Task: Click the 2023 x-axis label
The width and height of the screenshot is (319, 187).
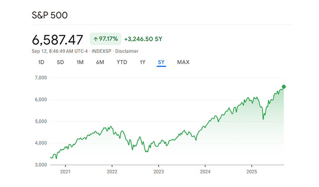Action: point(158,172)
